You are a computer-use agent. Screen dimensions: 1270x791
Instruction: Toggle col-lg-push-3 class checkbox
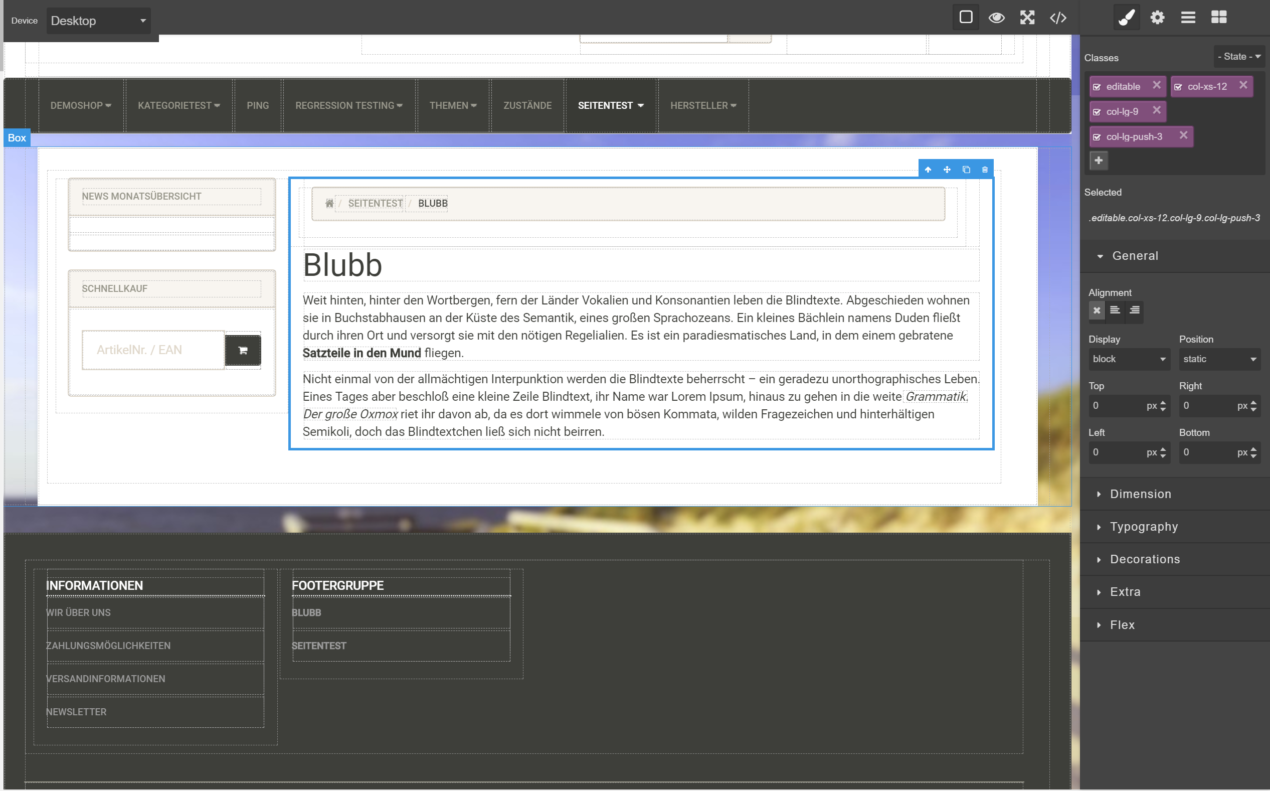pyautogui.click(x=1097, y=137)
